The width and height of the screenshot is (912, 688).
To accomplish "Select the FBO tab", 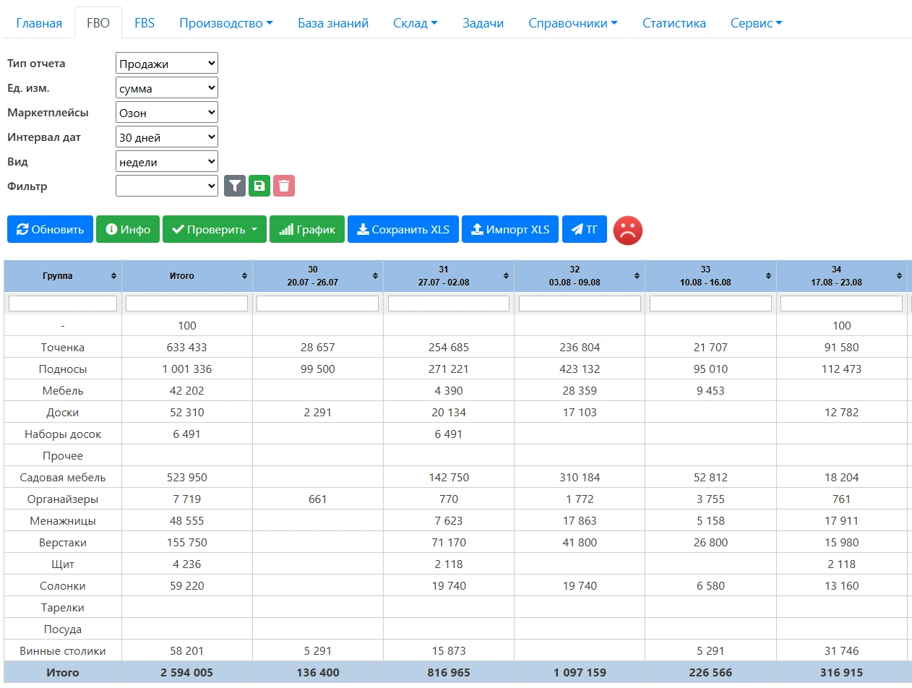I will (x=98, y=23).
